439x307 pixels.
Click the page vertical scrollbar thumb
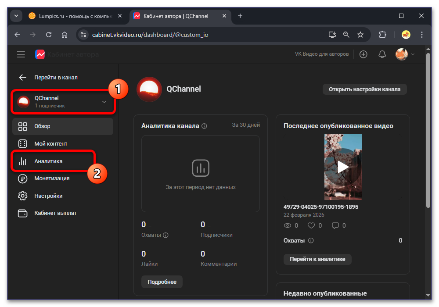(x=428, y=130)
